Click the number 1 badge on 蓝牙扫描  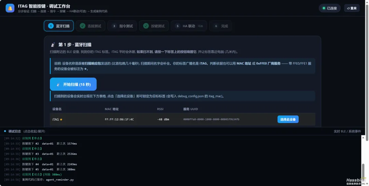pyautogui.click(x=51, y=26)
